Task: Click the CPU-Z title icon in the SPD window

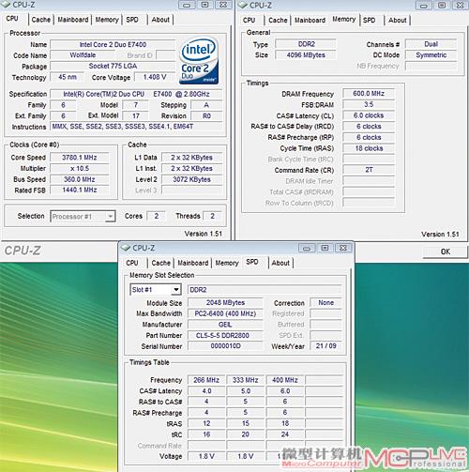Action: [126, 248]
